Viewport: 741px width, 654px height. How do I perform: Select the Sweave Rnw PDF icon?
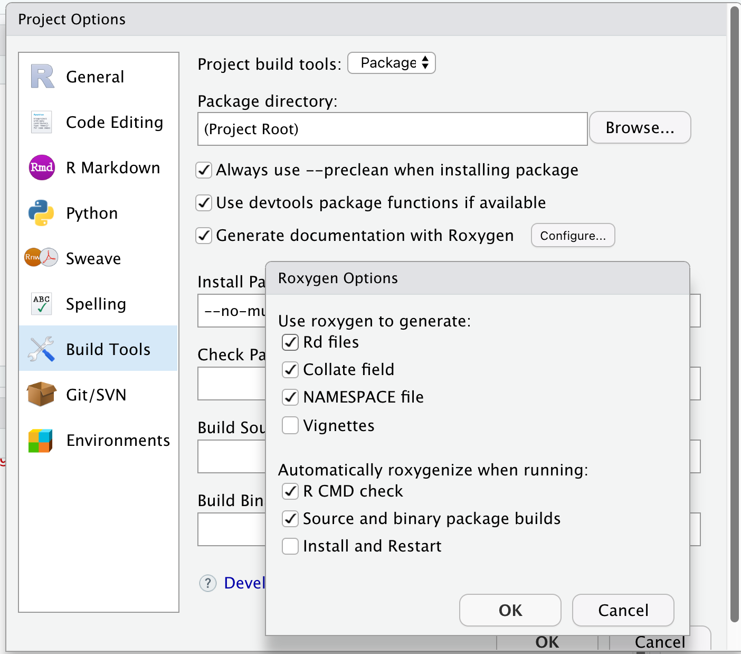(x=41, y=258)
